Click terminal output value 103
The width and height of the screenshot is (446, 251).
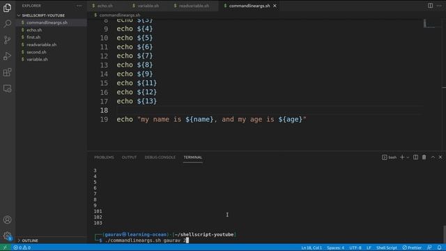(x=98, y=223)
